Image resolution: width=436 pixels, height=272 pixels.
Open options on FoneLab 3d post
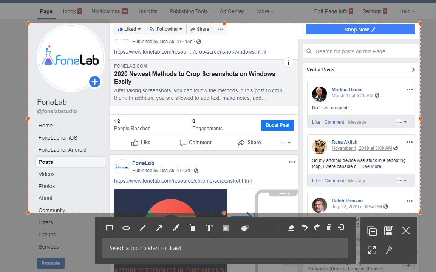tap(292, 162)
